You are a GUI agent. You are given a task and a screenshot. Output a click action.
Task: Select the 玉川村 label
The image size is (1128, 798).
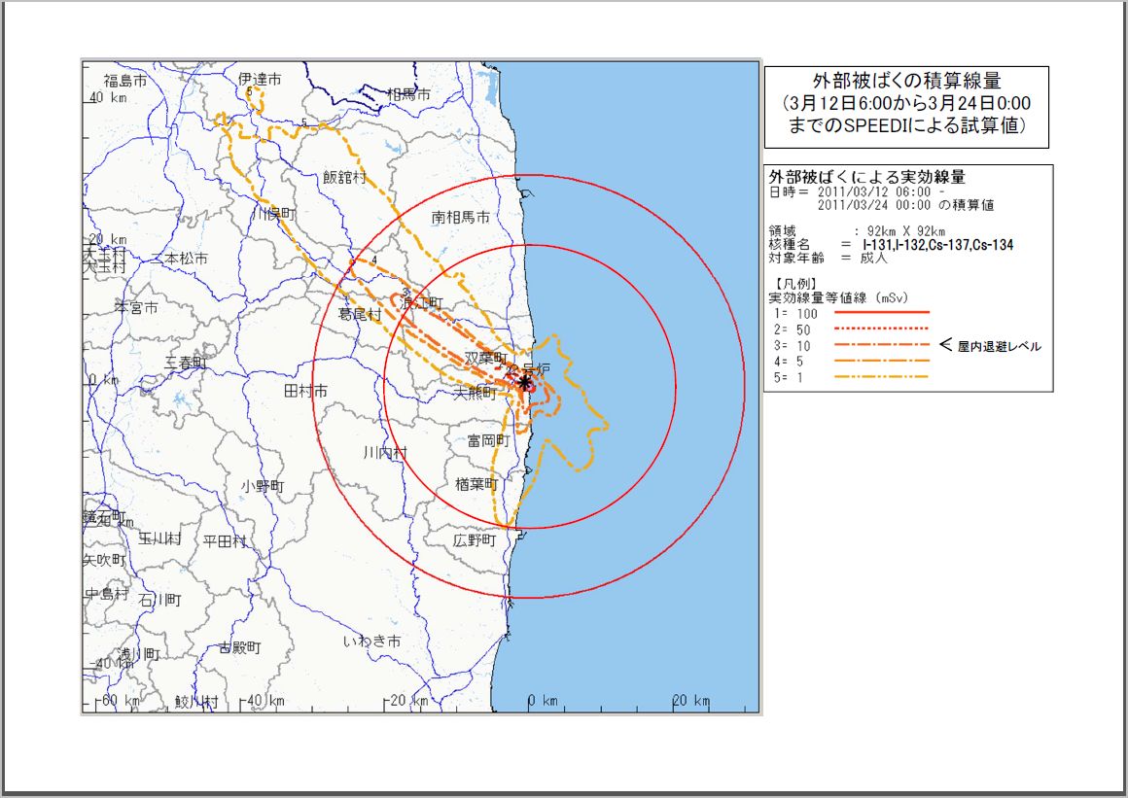[x=159, y=538]
